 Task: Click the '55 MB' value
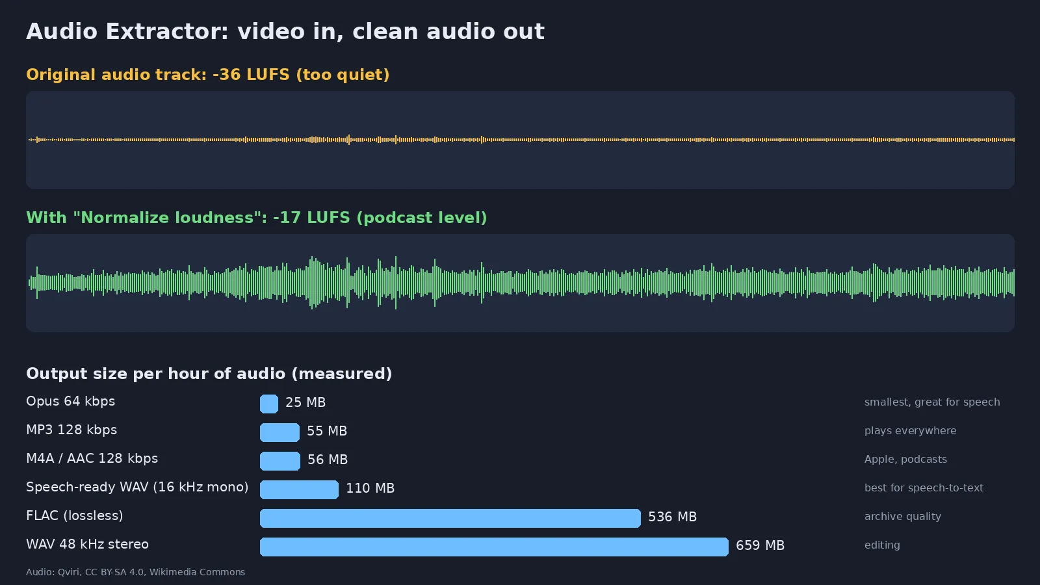(327, 432)
